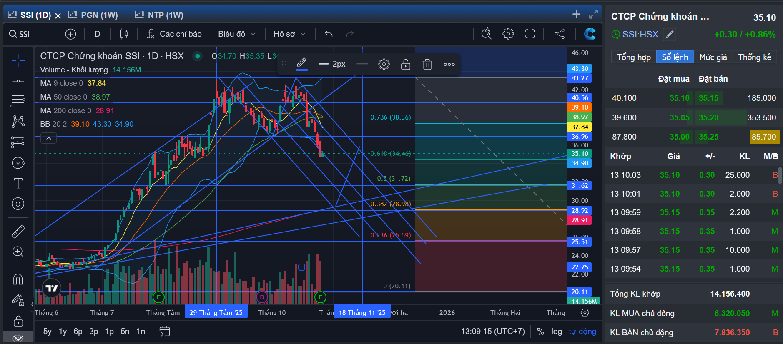Set chart range to 1n

(141, 332)
